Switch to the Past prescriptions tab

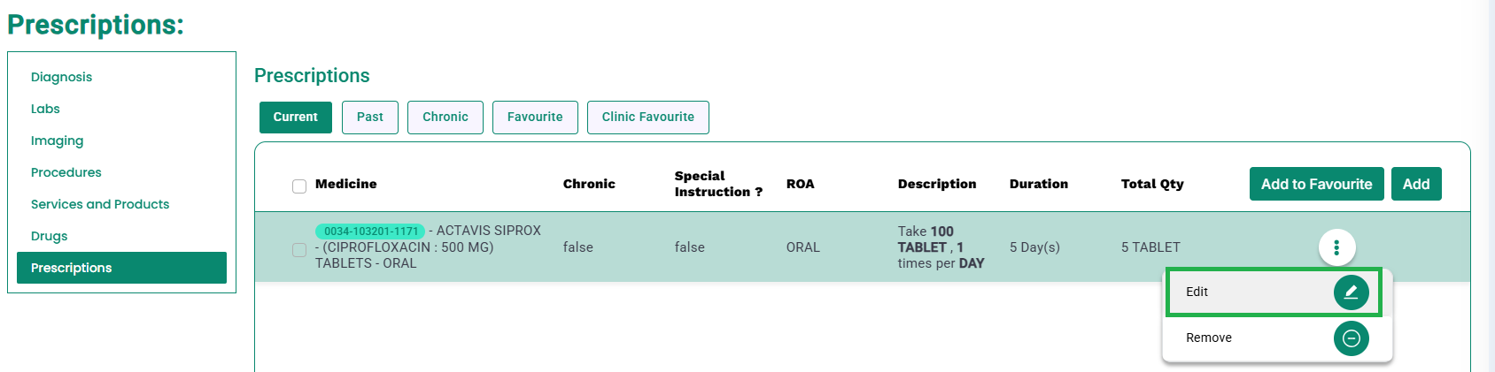370,118
